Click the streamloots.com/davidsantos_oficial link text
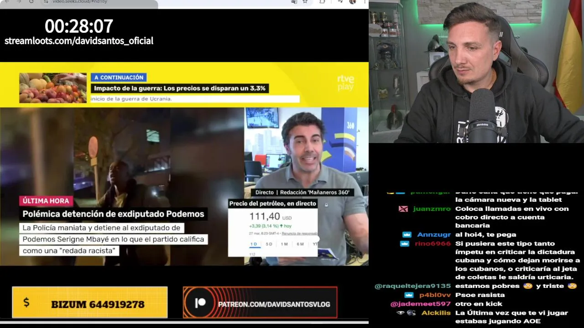 coord(79,41)
